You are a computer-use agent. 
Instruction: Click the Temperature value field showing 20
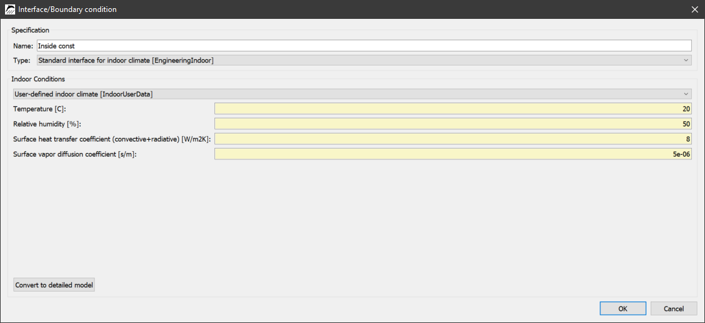(453, 109)
